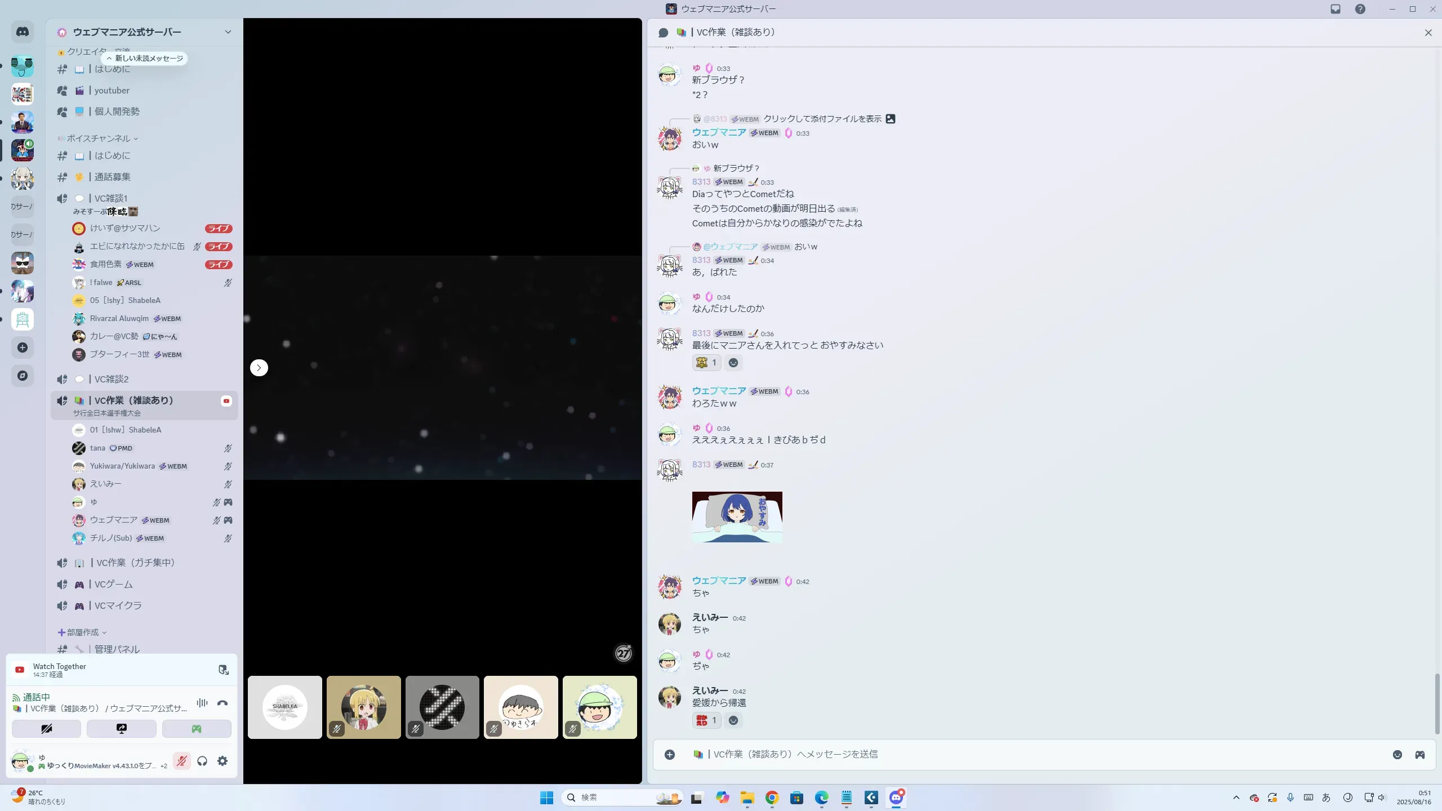Expand the video panel arrow

pos(259,368)
